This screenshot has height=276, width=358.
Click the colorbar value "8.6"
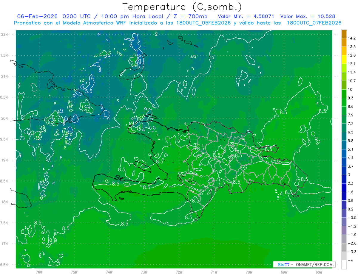(x=351, y=107)
